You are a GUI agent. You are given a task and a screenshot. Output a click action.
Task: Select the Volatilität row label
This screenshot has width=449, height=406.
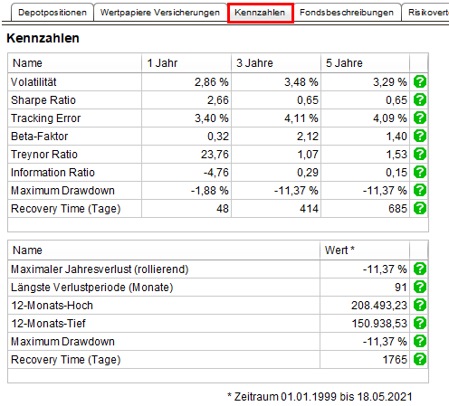(x=33, y=82)
